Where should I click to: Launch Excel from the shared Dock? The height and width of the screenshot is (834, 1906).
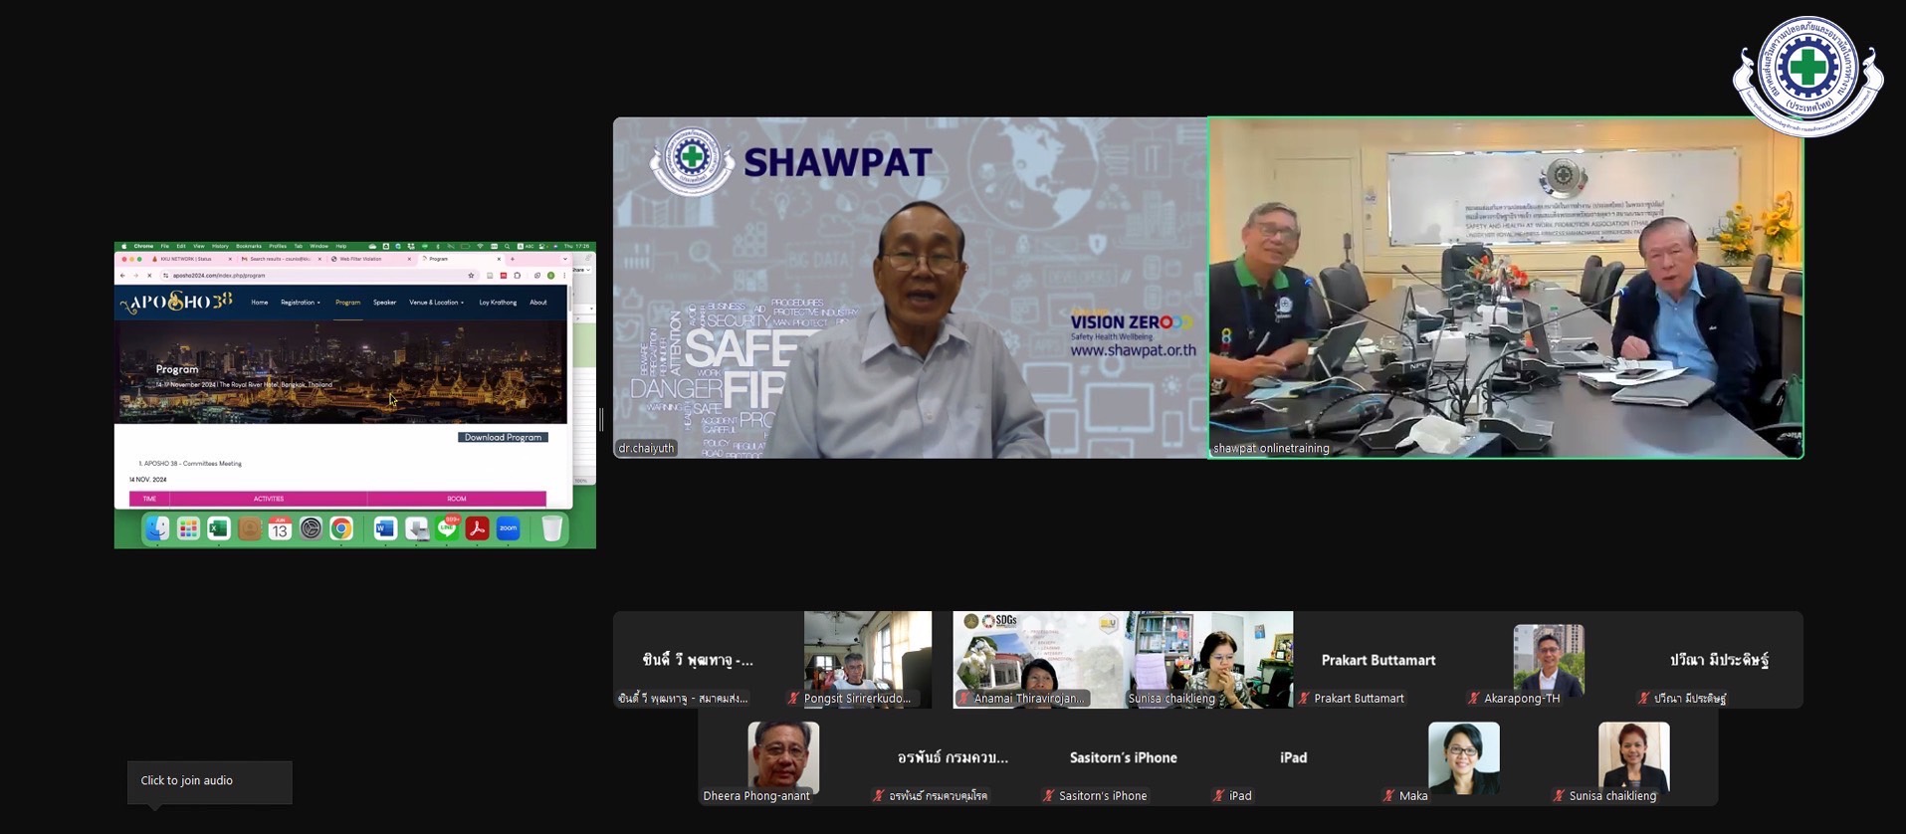[219, 529]
